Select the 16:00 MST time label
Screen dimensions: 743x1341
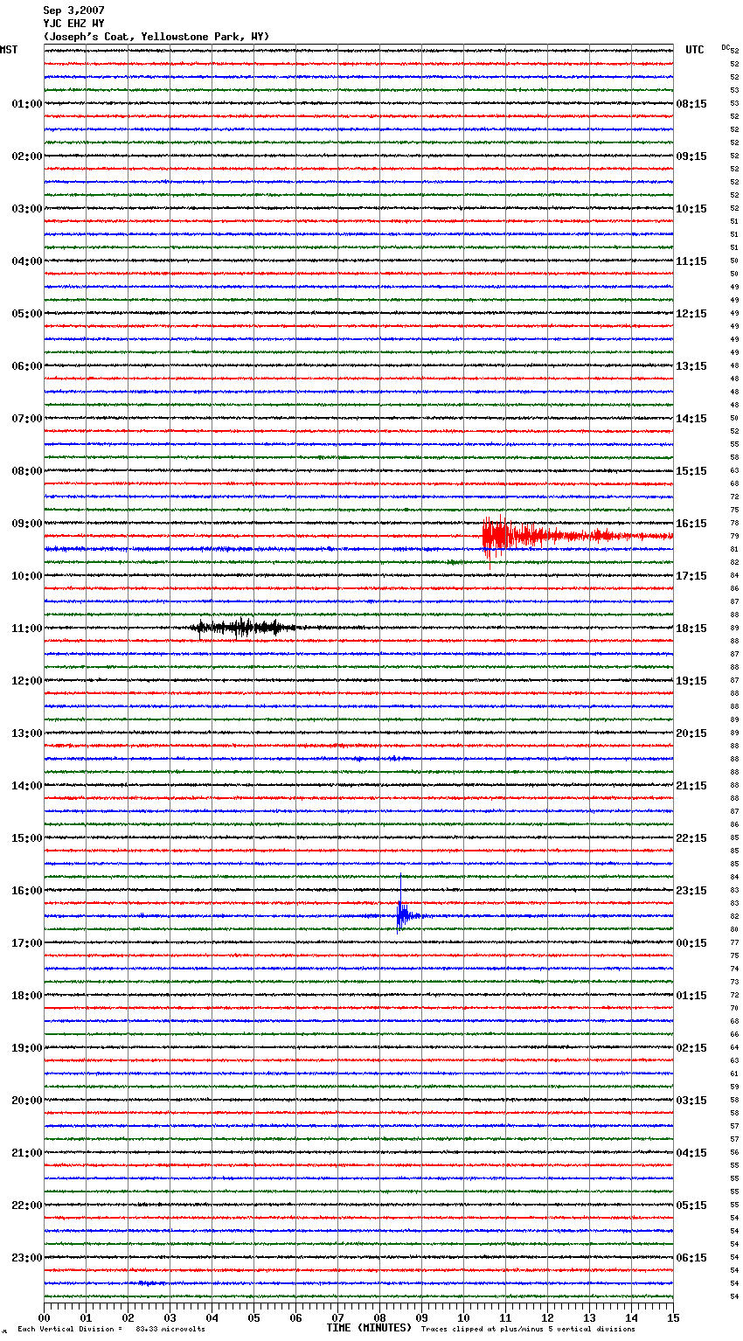click(x=27, y=891)
